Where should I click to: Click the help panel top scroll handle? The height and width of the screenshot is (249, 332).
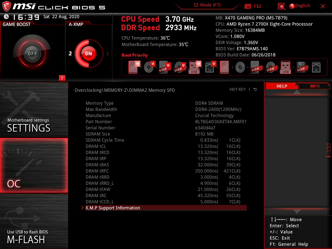click(x=297, y=92)
